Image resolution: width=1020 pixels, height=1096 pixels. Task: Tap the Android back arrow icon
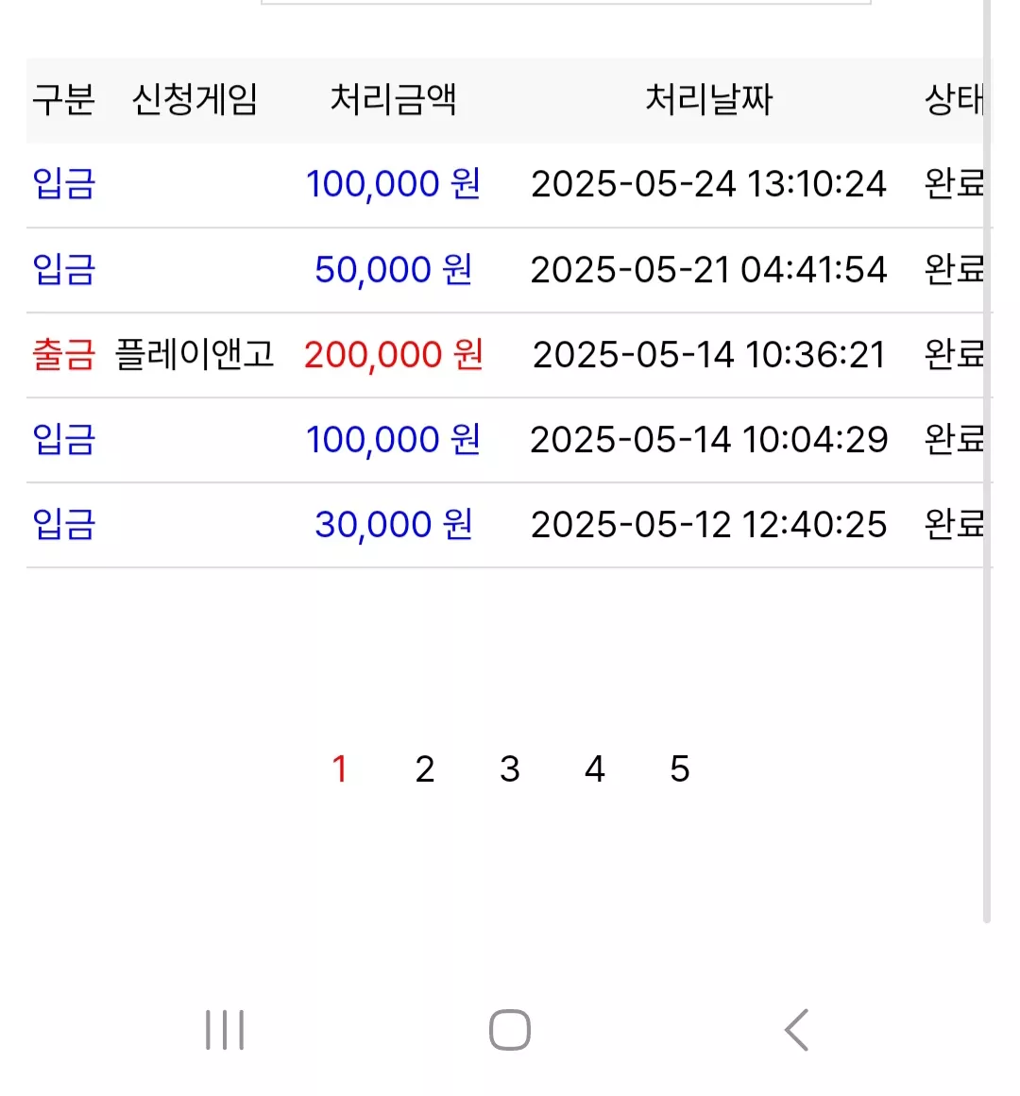point(796,1030)
